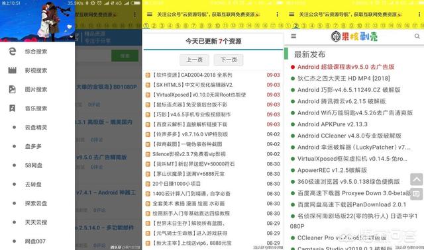Viewport: 424px width, 250px height.
Task: Select tab ② on the right screen
Action: click(x=296, y=26)
